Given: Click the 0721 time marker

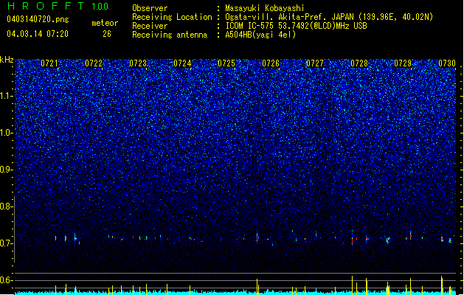Looking at the screenshot, I should (x=49, y=63).
